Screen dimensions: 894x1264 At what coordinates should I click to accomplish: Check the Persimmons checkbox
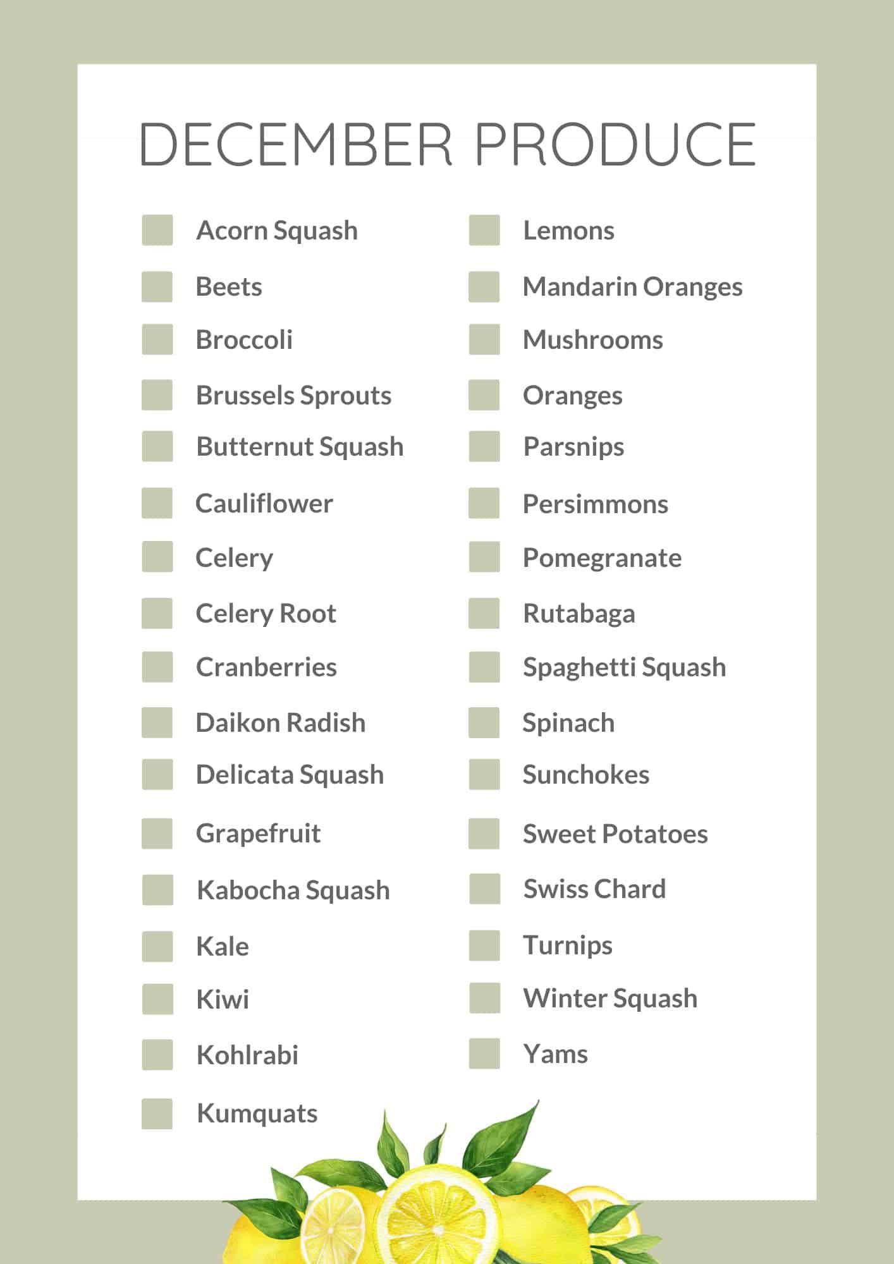484,503
